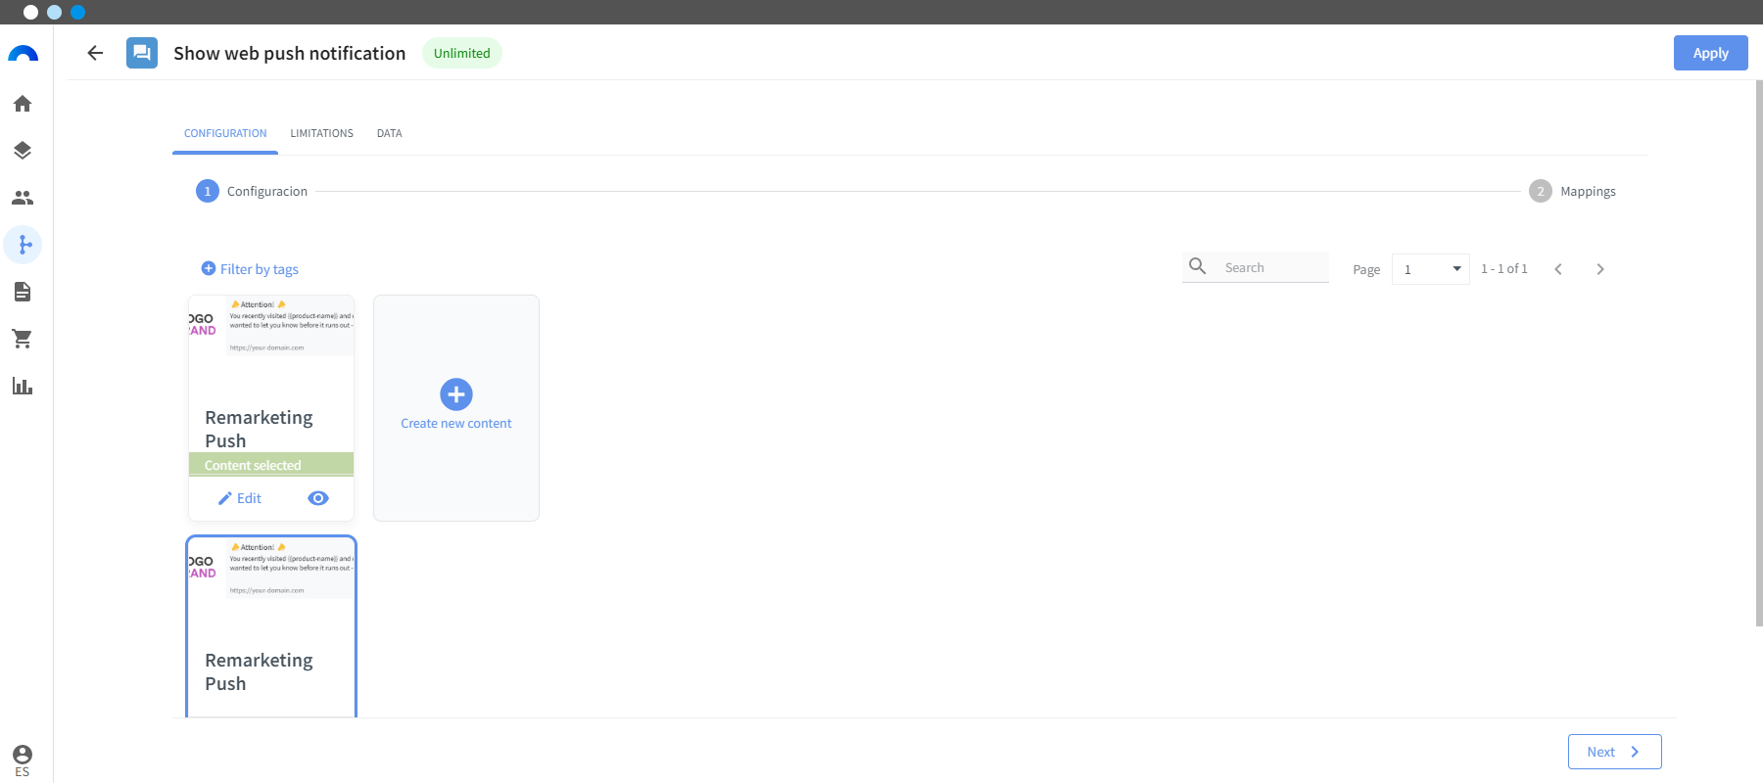The width and height of the screenshot is (1763, 783).
Task: Open the bar chart analytics icon
Action: click(23, 386)
